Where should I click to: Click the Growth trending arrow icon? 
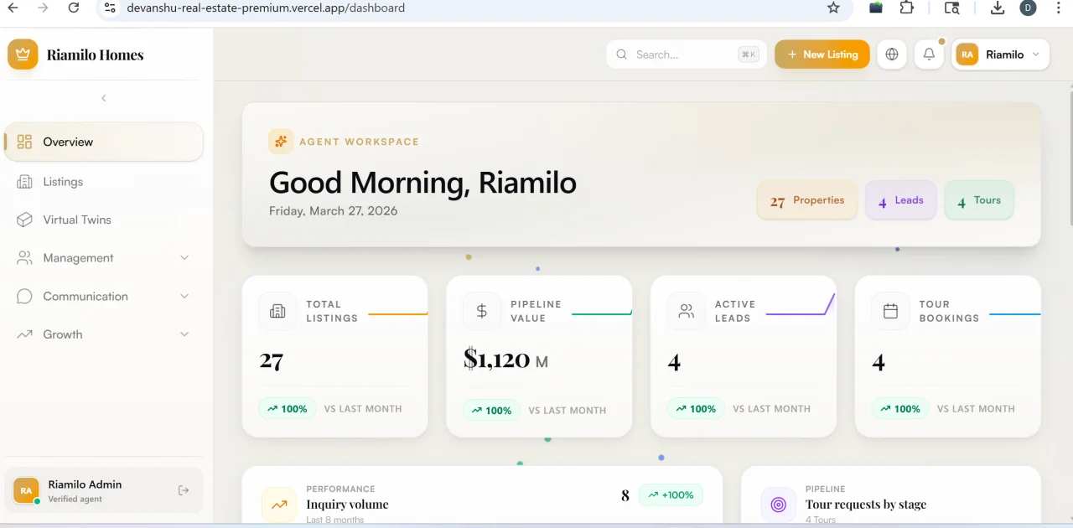[24, 334]
